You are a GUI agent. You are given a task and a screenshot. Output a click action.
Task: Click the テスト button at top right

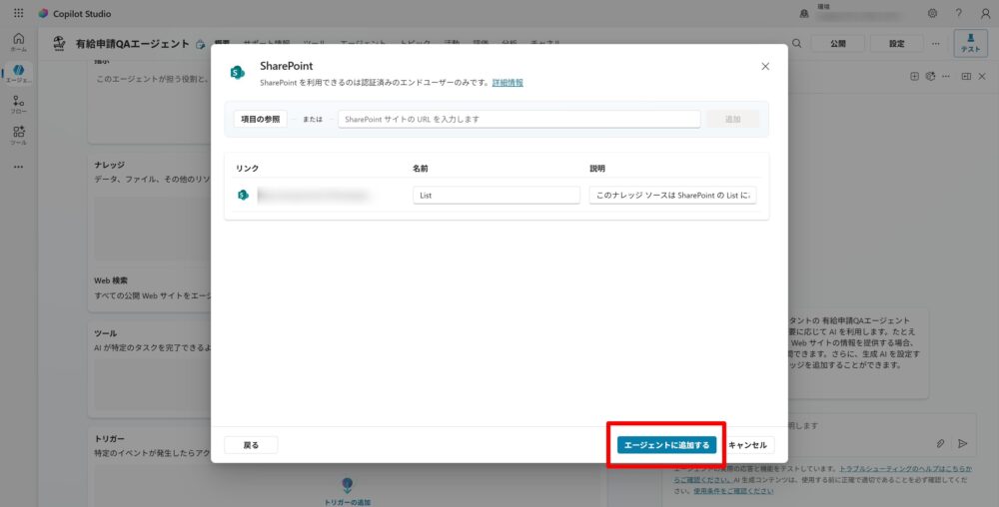tap(970, 43)
